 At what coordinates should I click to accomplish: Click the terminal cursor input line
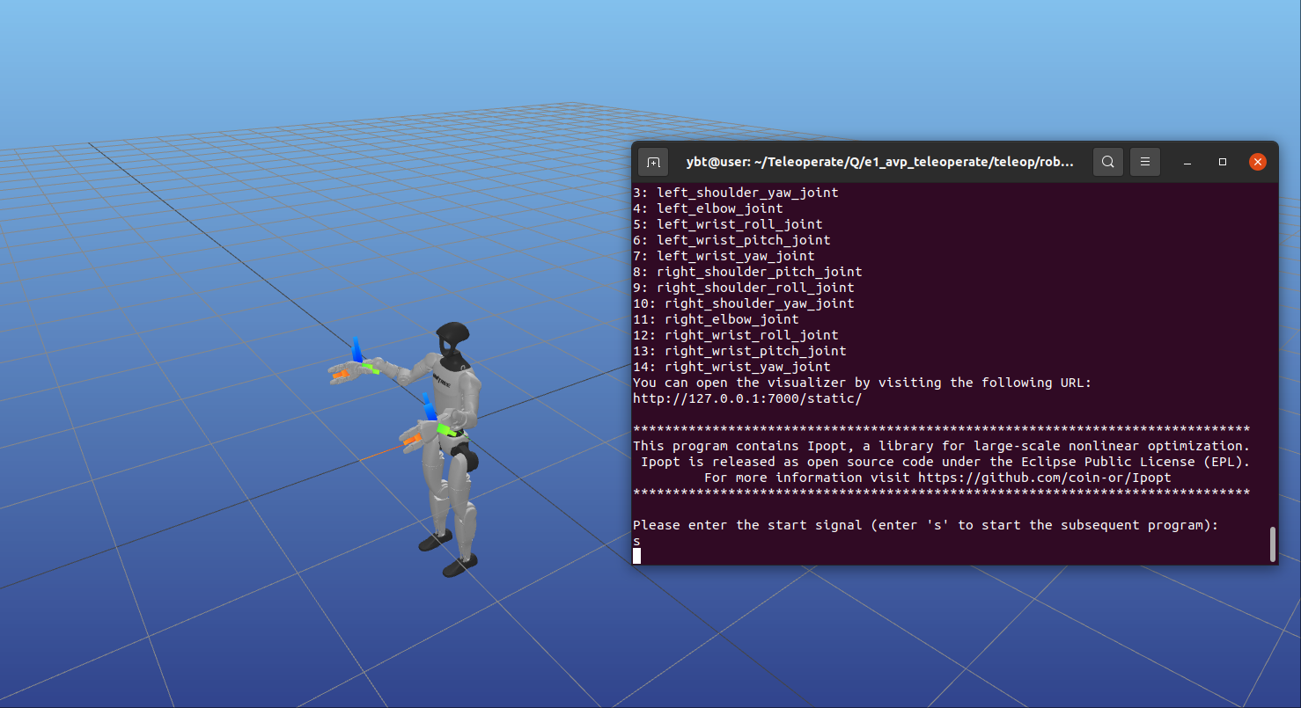click(636, 556)
